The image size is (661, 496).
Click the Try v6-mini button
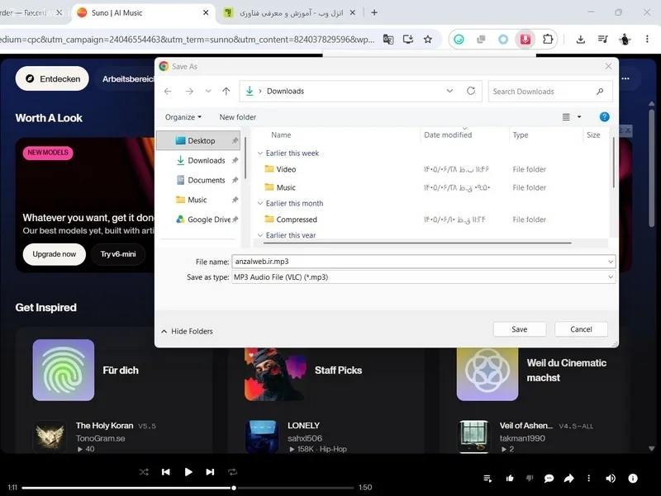coord(118,254)
